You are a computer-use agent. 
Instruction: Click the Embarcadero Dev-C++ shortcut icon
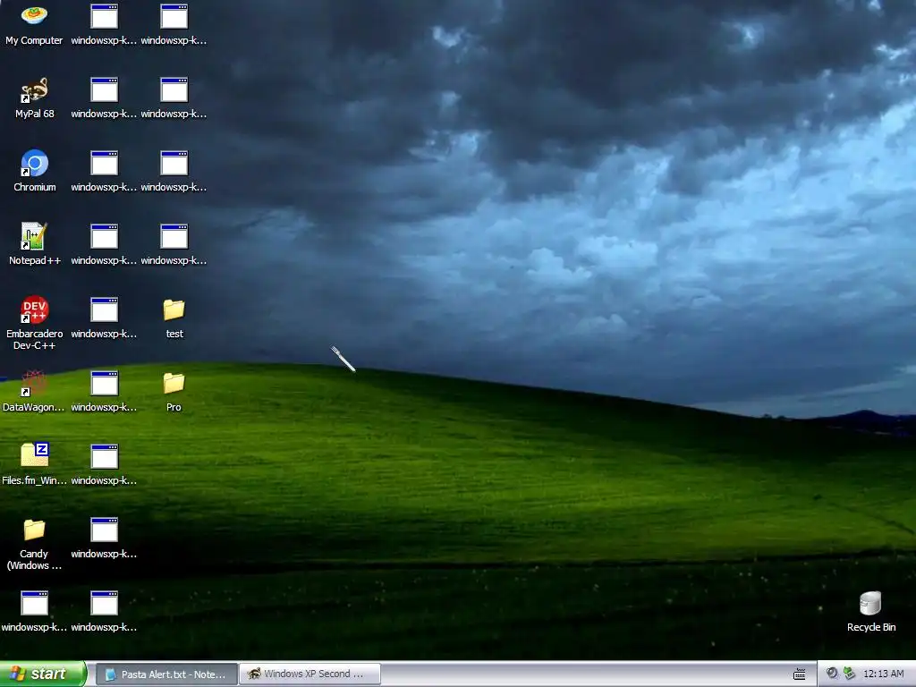coord(34,310)
